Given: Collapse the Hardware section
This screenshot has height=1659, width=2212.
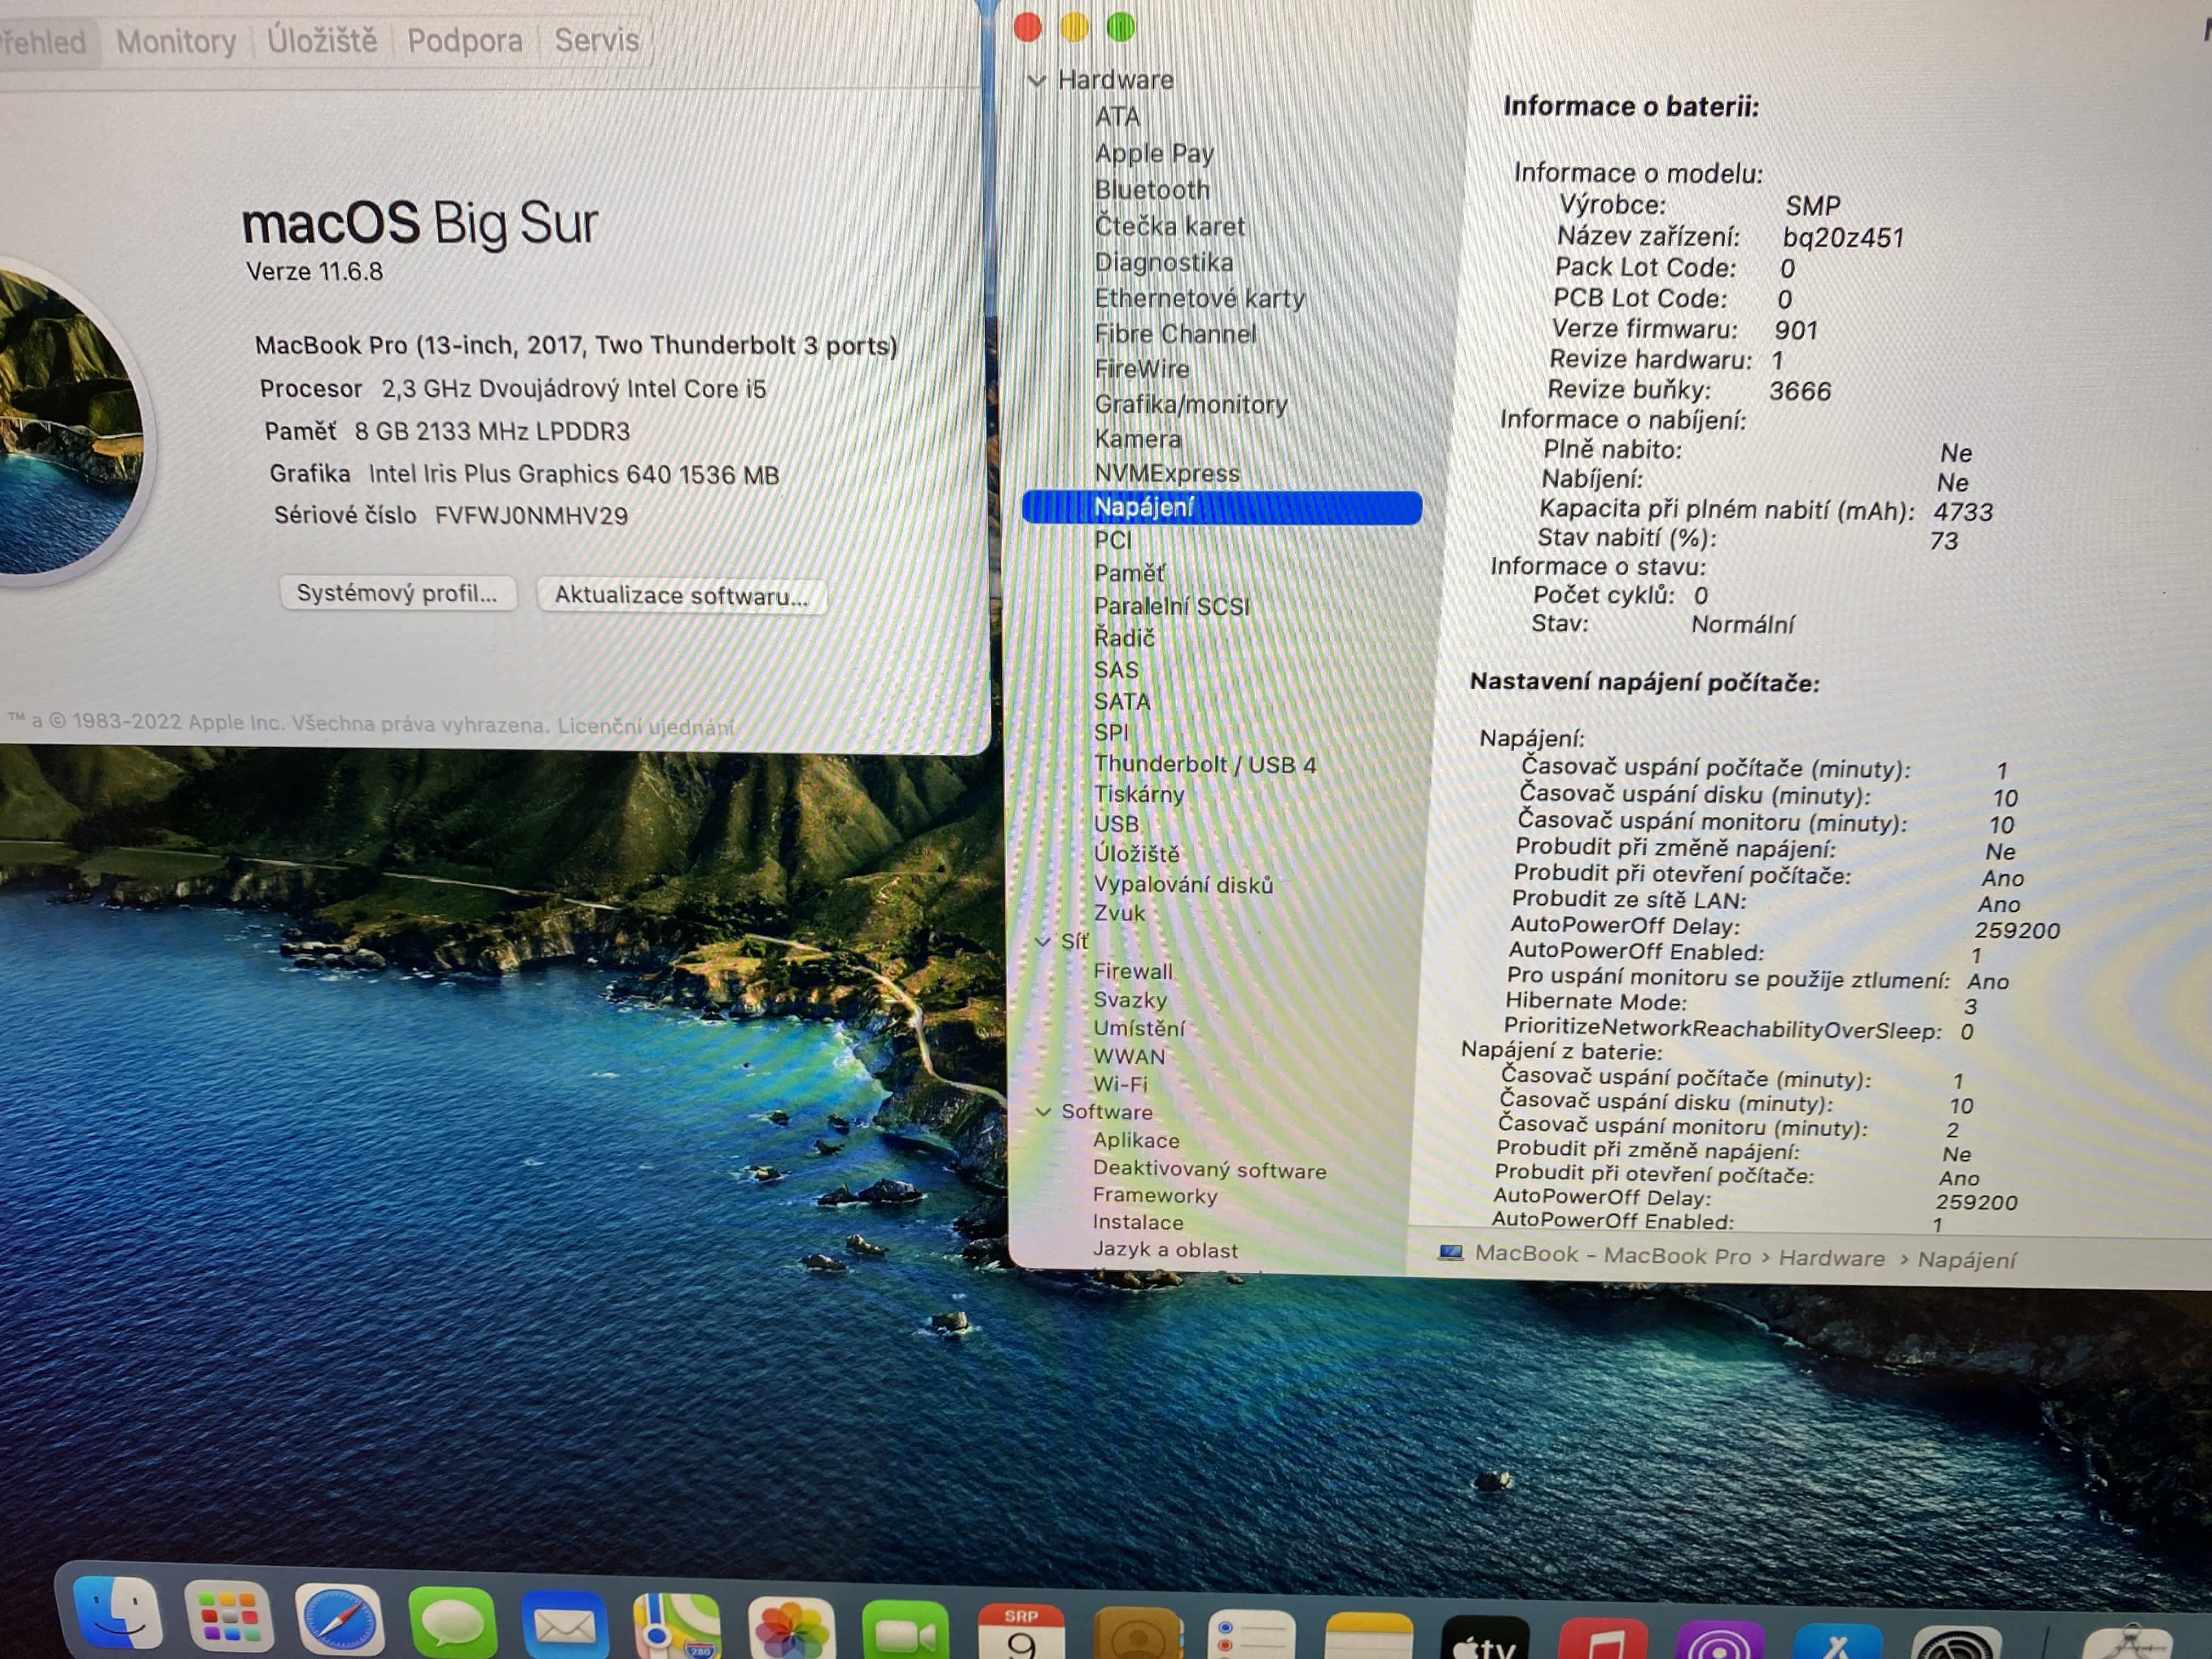Looking at the screenshot, I should point(1037,80).
